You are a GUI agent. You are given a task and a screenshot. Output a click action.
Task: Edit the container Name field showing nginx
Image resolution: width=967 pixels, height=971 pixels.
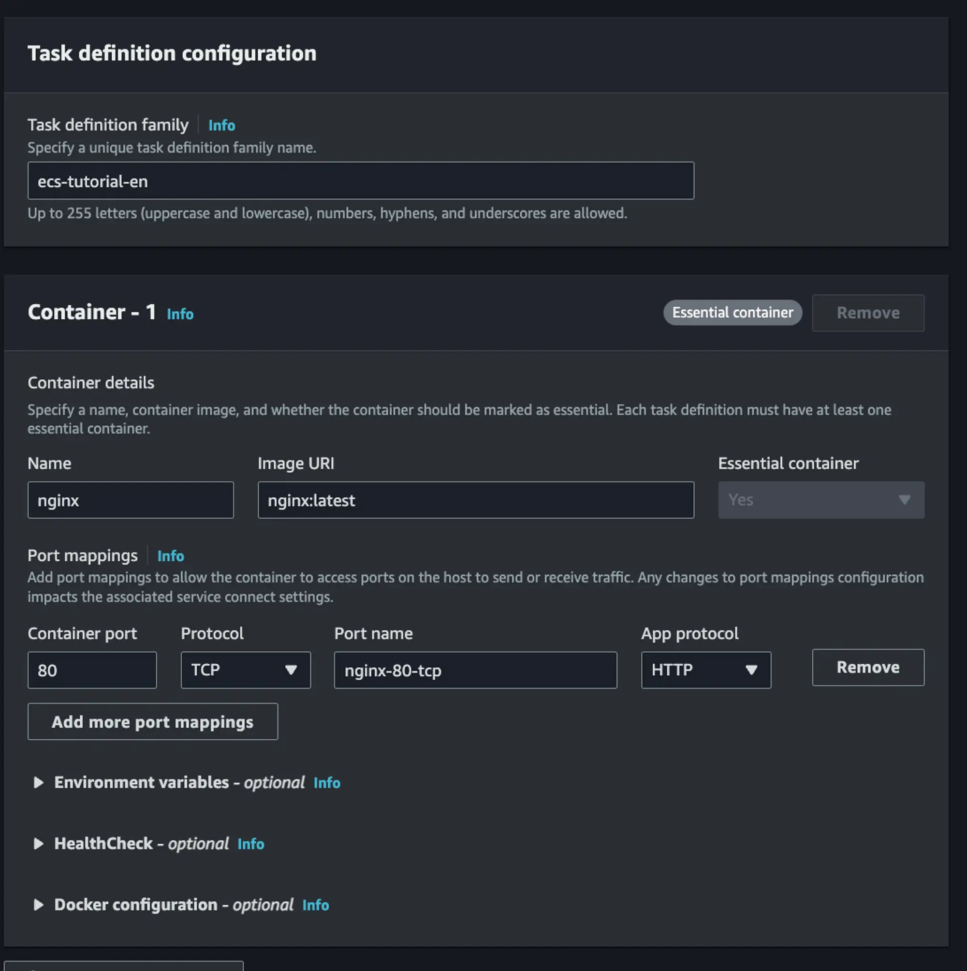(x=131, y=500)
